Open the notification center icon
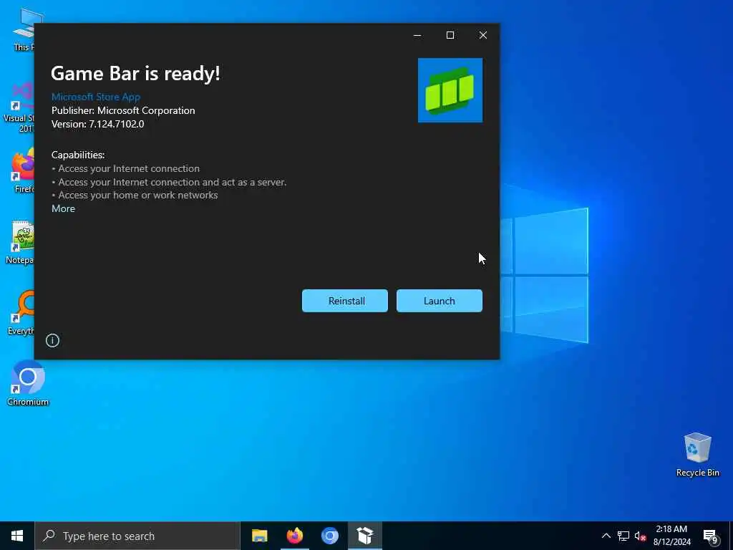This screenshot has width=733, height=550. click(711, 536)
